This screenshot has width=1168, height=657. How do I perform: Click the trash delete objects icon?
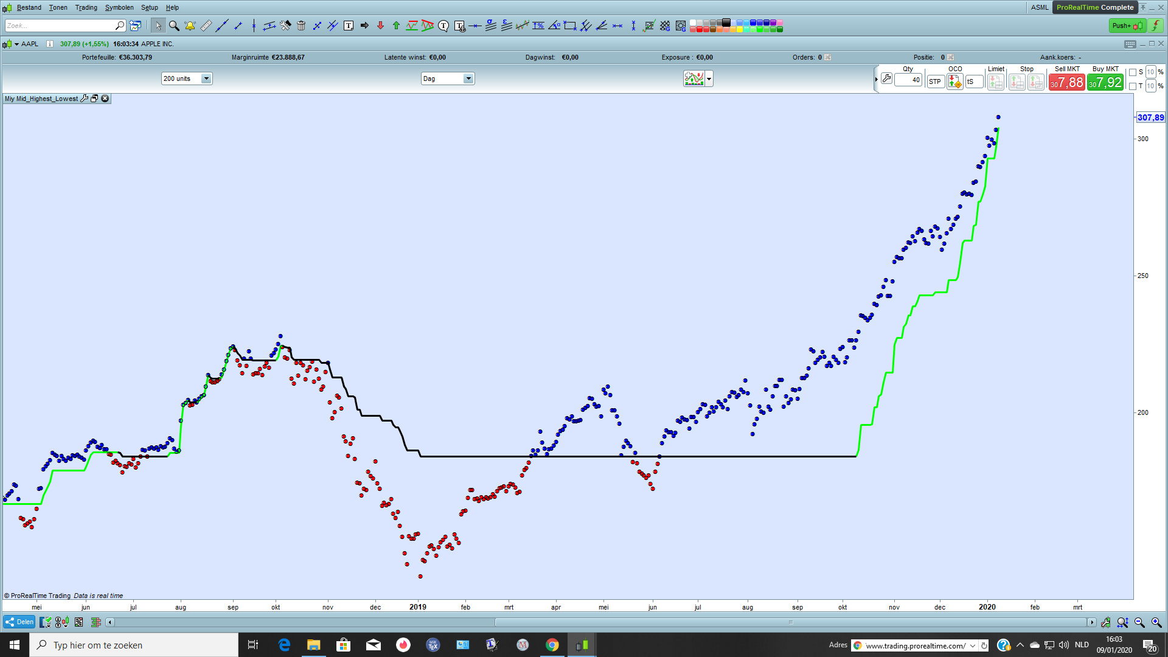(301, 26)
